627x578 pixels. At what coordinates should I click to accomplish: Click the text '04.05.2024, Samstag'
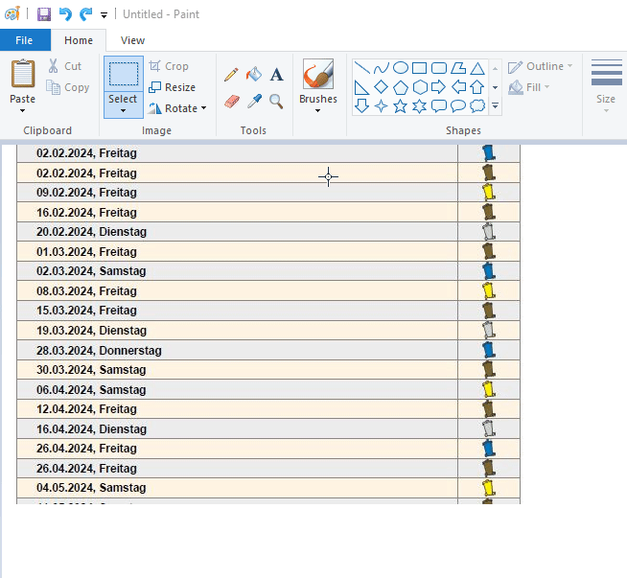91,488
